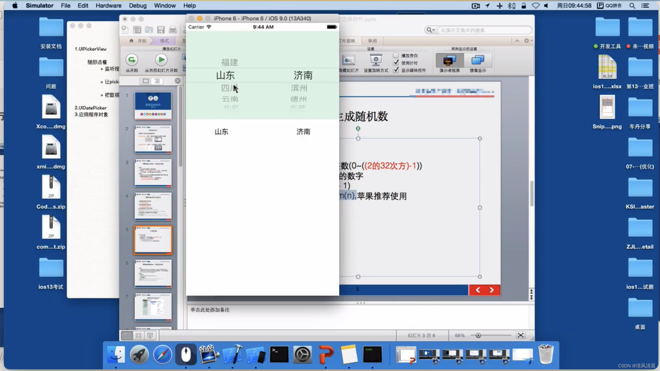
Task: Click the previous slide arrow on red bar
Action: pyautogui.click(x=478, y=290)
